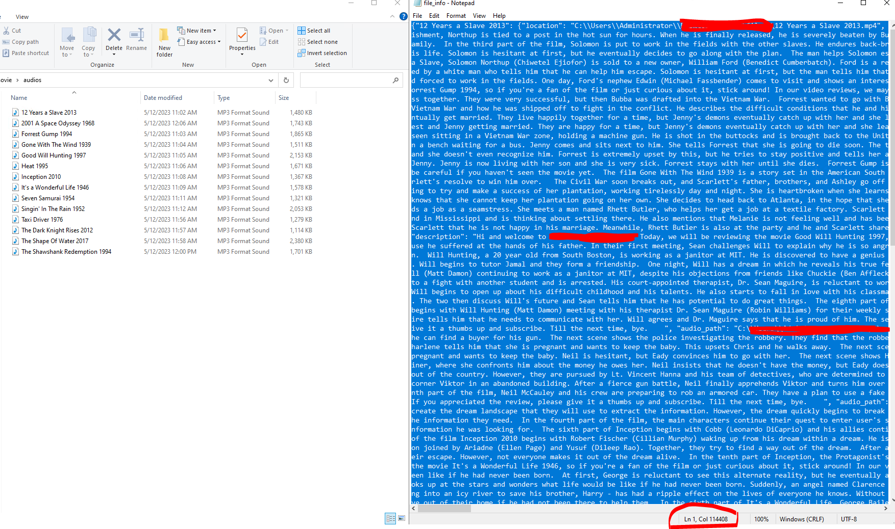Image resolution: width=895 pixels, height=529 pixels.
Task: Click the New item icon
Action: [181, 30]
